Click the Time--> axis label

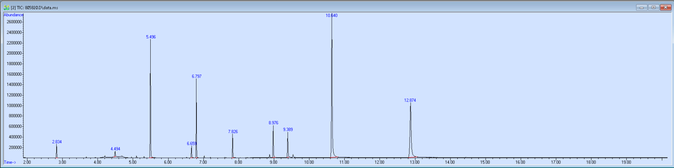coord(10,162)
